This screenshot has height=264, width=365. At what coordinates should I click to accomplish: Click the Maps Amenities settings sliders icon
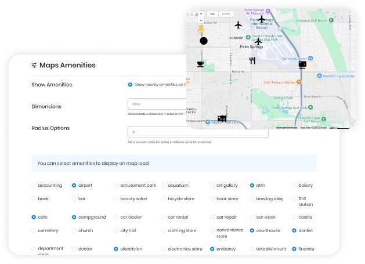[34, 66]
